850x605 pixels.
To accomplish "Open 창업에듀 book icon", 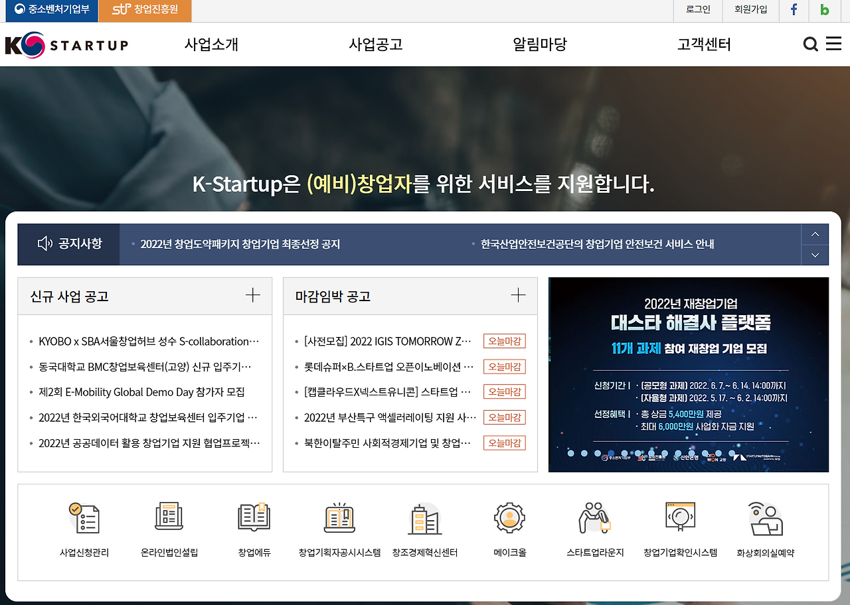I will pos(254,517).
